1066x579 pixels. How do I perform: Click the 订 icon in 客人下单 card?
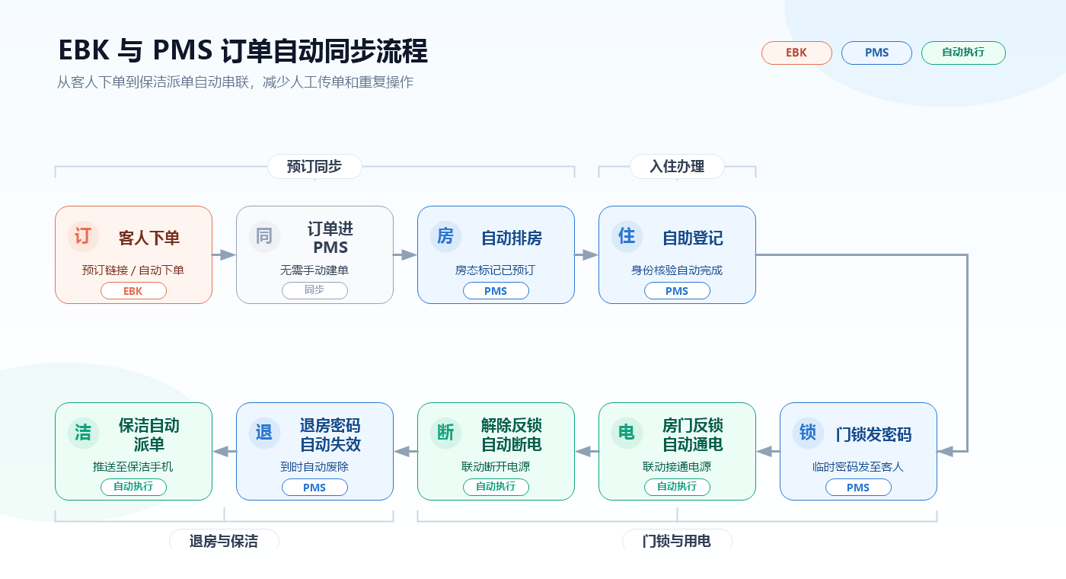(x=83, y=237)
